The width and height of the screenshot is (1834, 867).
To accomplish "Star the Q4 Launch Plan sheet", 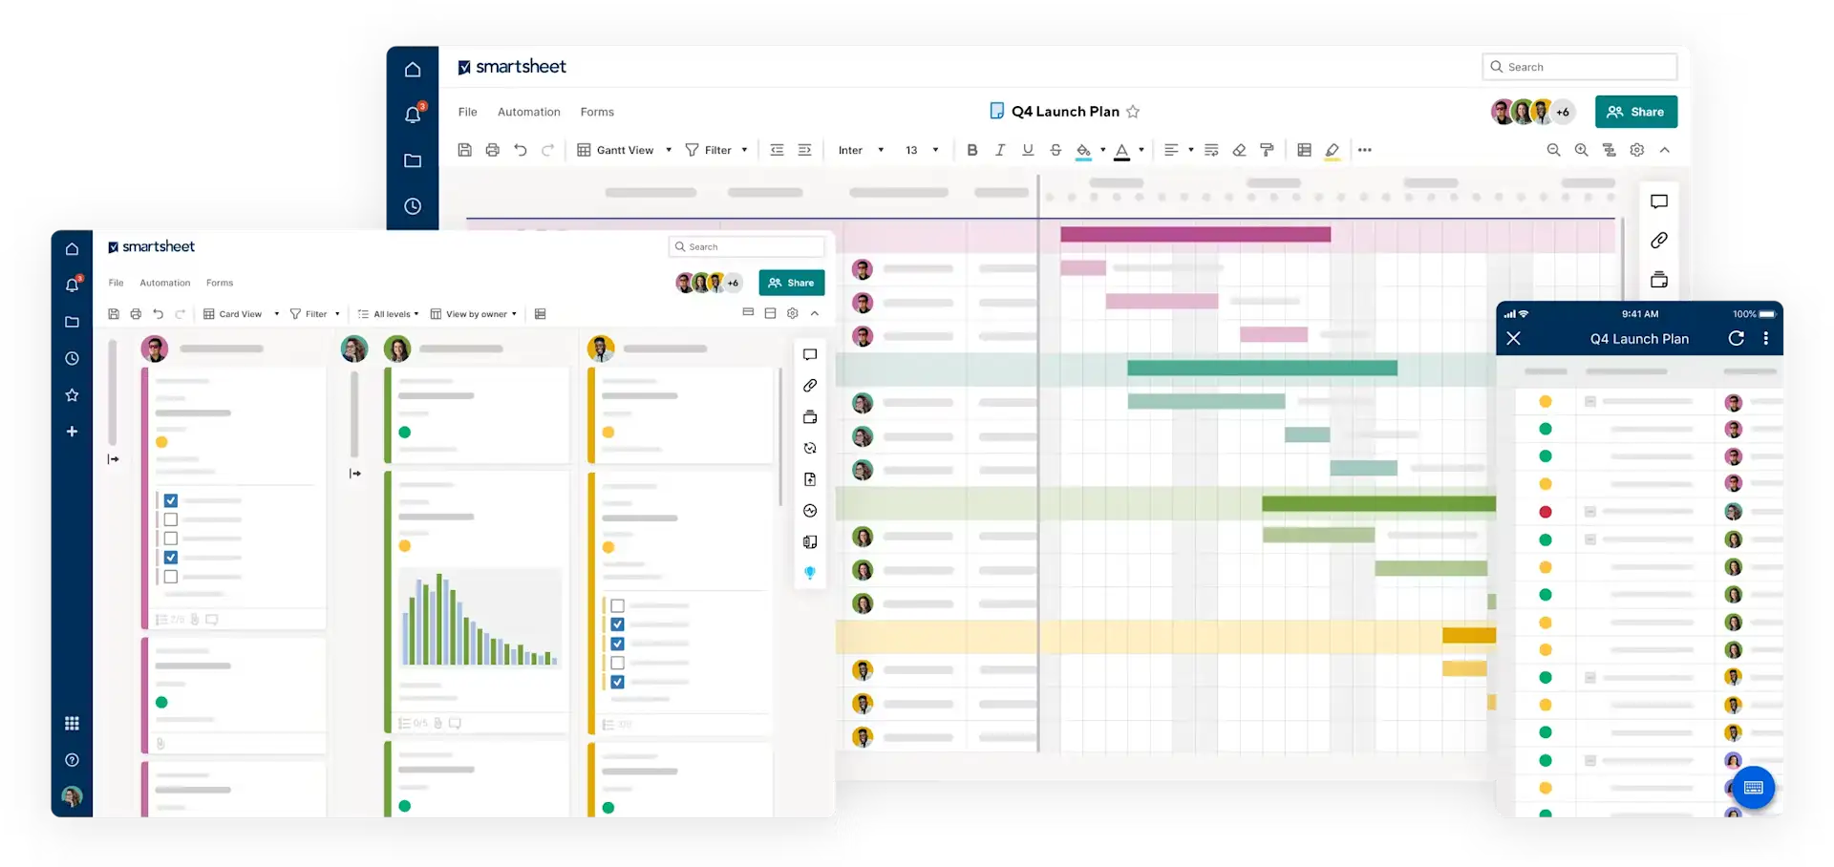I will pyautogui.click(x=1134, y=112).
